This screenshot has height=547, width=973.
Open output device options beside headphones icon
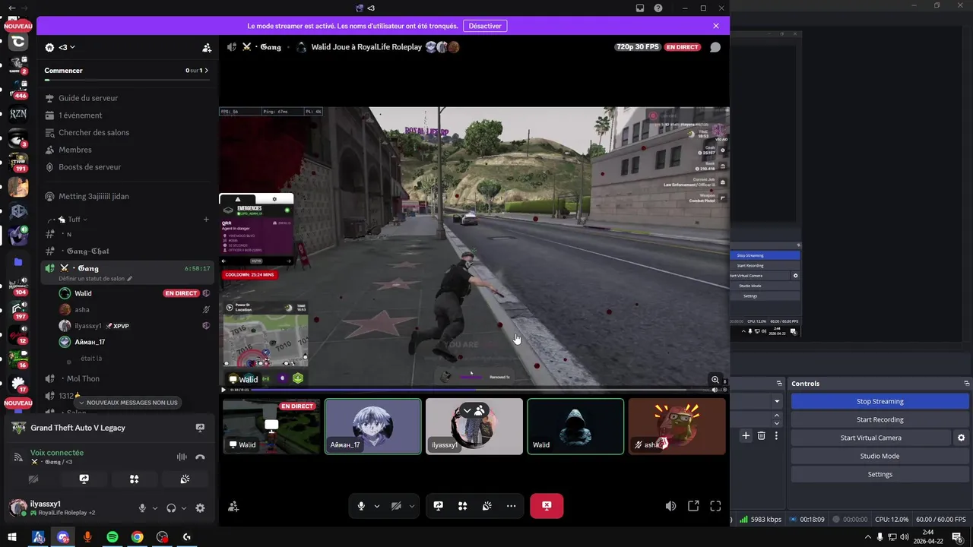[184, 508]
